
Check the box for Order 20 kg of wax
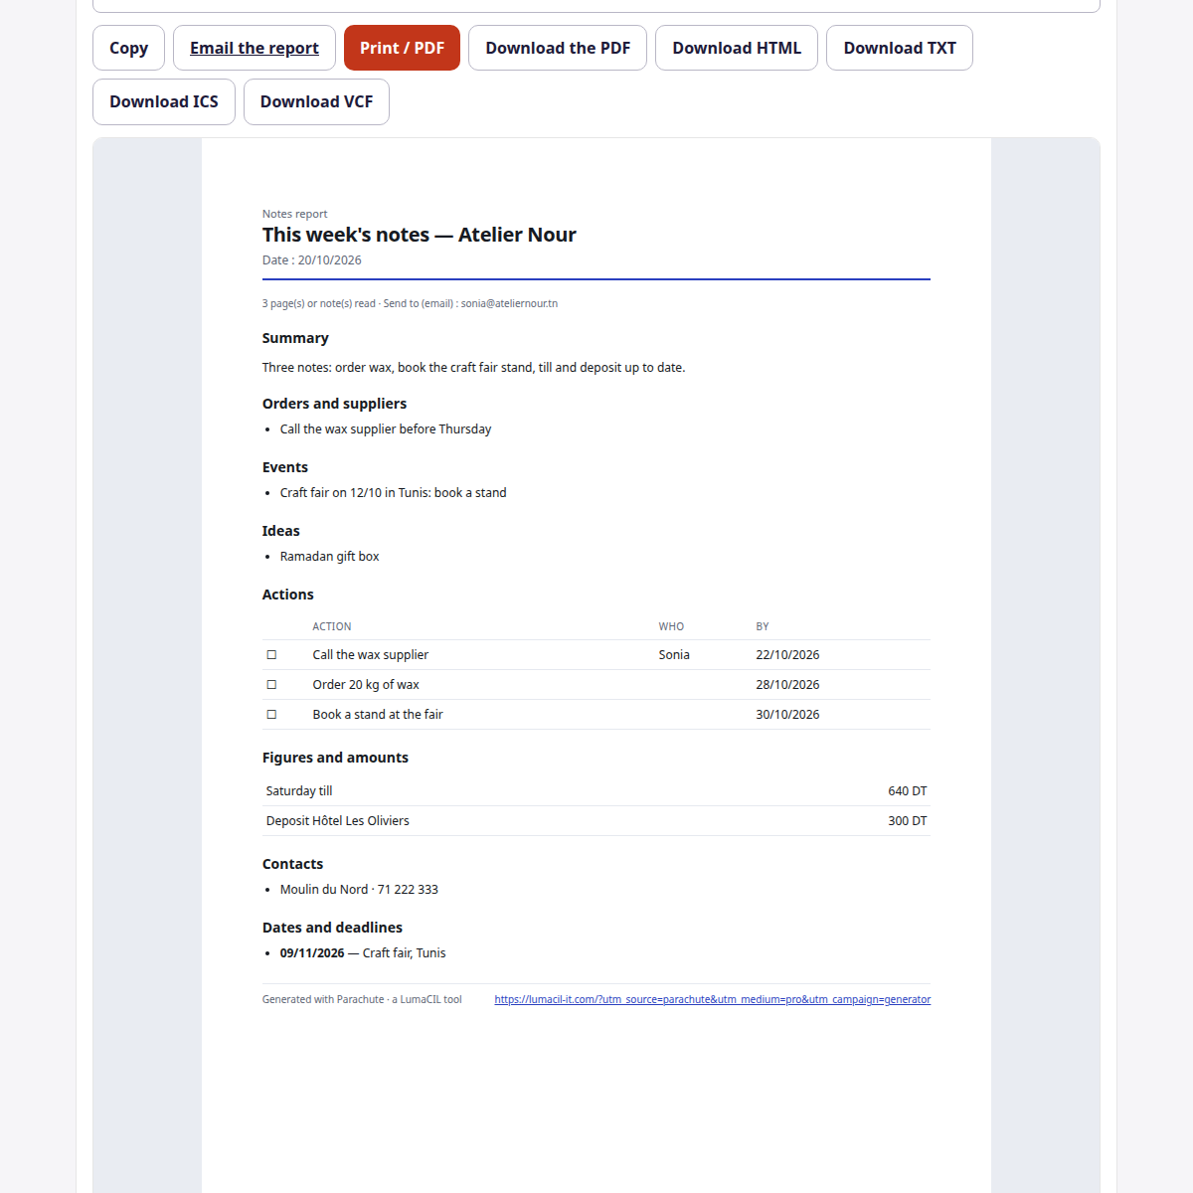pos(271,685)
